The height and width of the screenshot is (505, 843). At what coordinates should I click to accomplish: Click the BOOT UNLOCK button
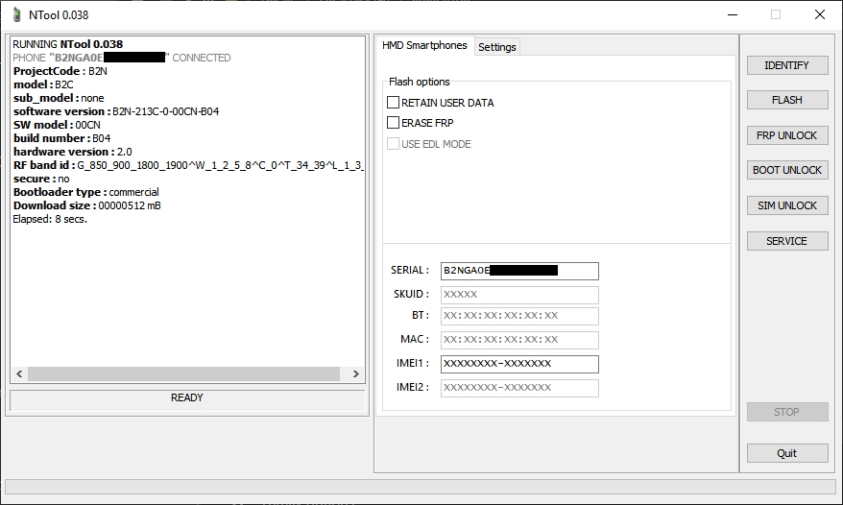pos(787,170)
